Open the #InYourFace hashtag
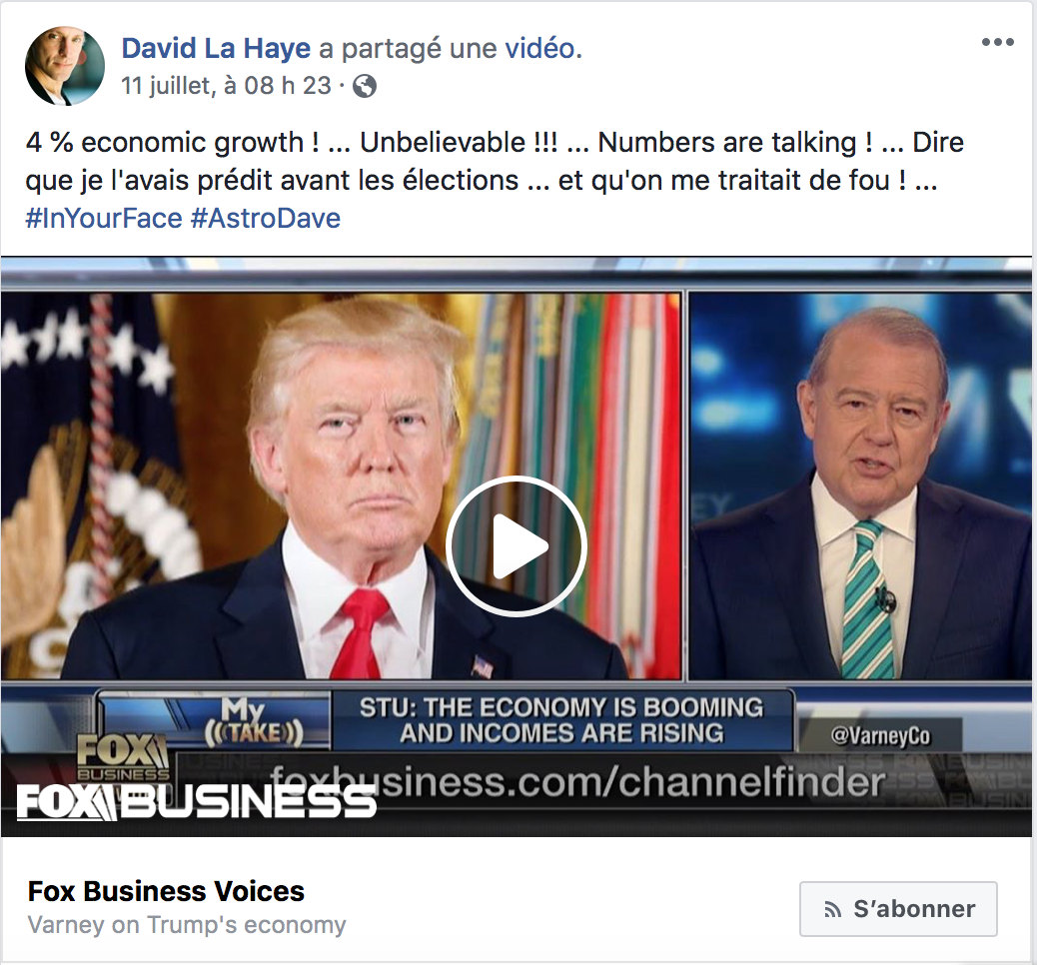 coord(104,218)
